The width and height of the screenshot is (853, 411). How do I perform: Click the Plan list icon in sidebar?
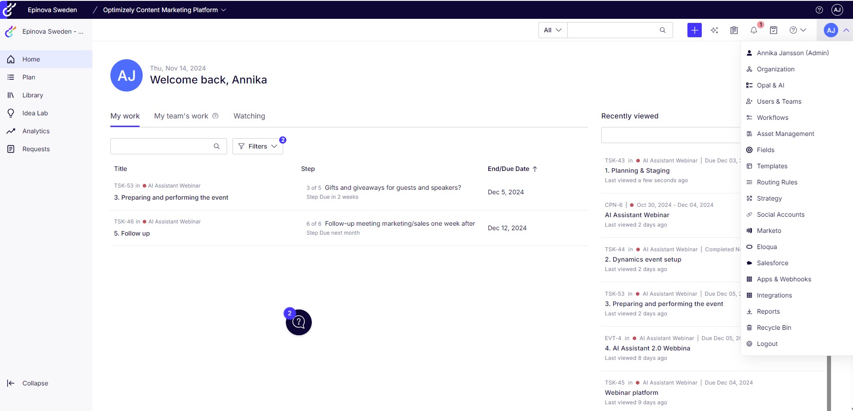pos(11,77)
